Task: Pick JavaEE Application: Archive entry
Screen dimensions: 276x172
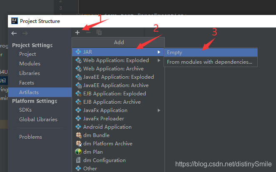Action: tap(118, 85)
